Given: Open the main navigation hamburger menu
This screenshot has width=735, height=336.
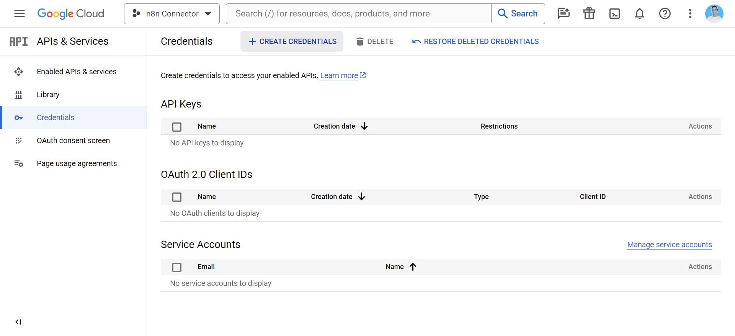Looking at the screenshot, I should point(20,14).
